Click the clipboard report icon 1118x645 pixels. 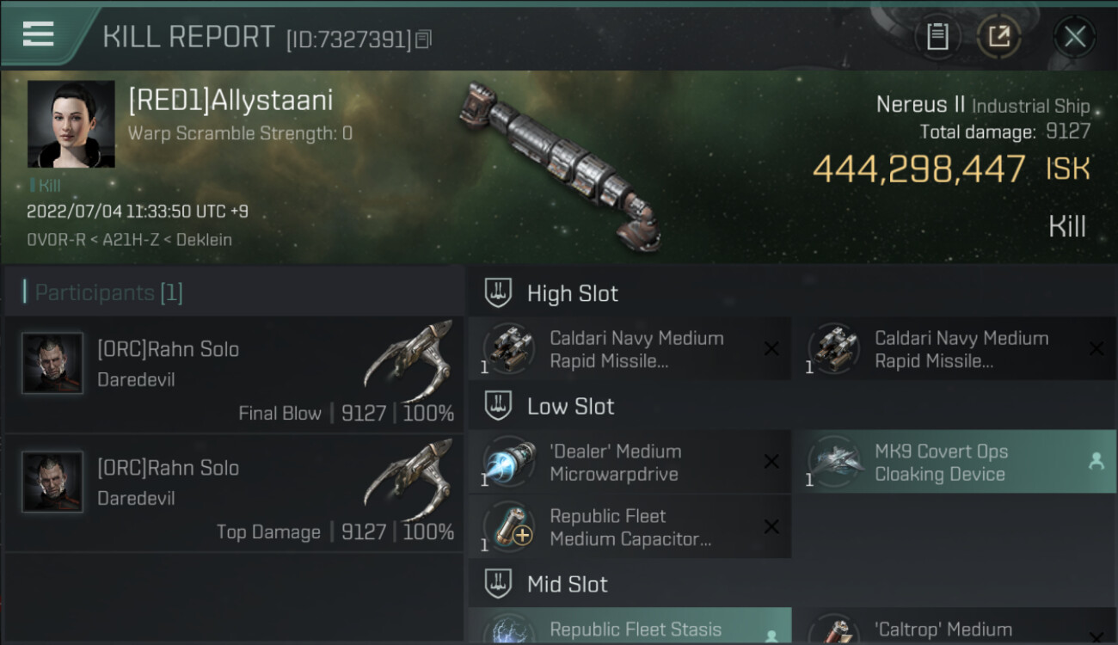coord(937,36)
